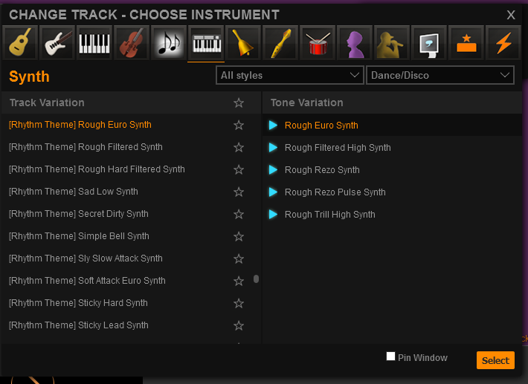This screenshot has height=384, width=528.
Task: Open the golden bell instrument category
Action: point(243,42)
